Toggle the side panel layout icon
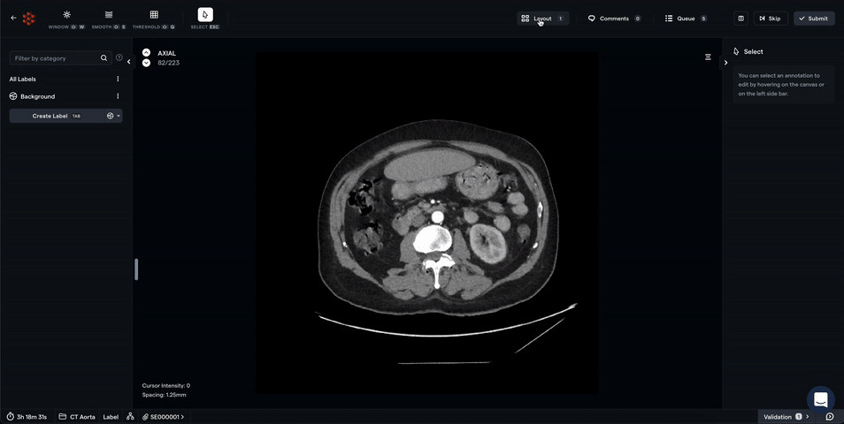 click(x=741, y=19)
